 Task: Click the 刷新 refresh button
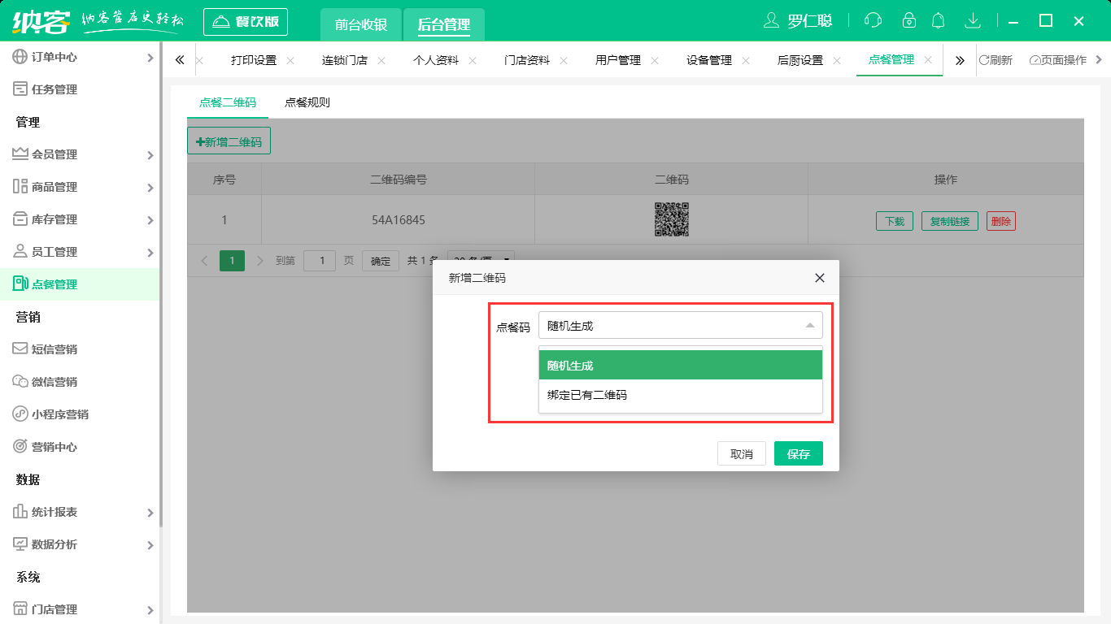996,60
